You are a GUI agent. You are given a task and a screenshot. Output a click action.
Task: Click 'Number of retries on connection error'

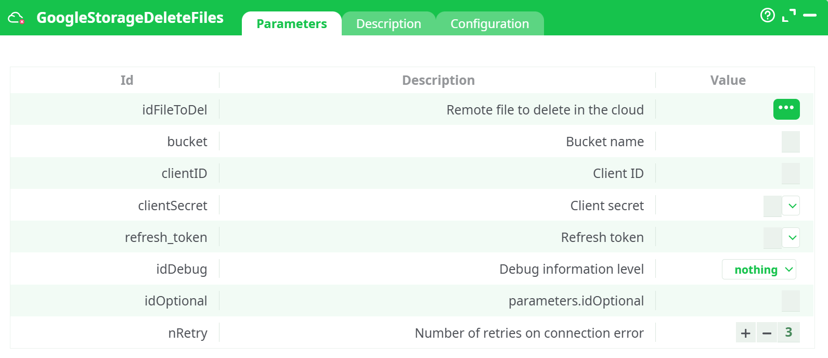click(x=529, y=333)
